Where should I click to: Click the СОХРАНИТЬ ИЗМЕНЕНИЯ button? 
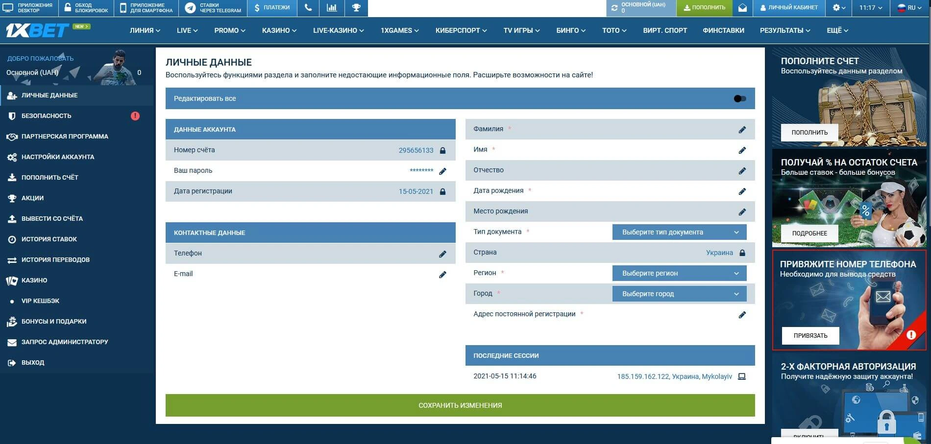pyautogui.click(x=460, y=405)
